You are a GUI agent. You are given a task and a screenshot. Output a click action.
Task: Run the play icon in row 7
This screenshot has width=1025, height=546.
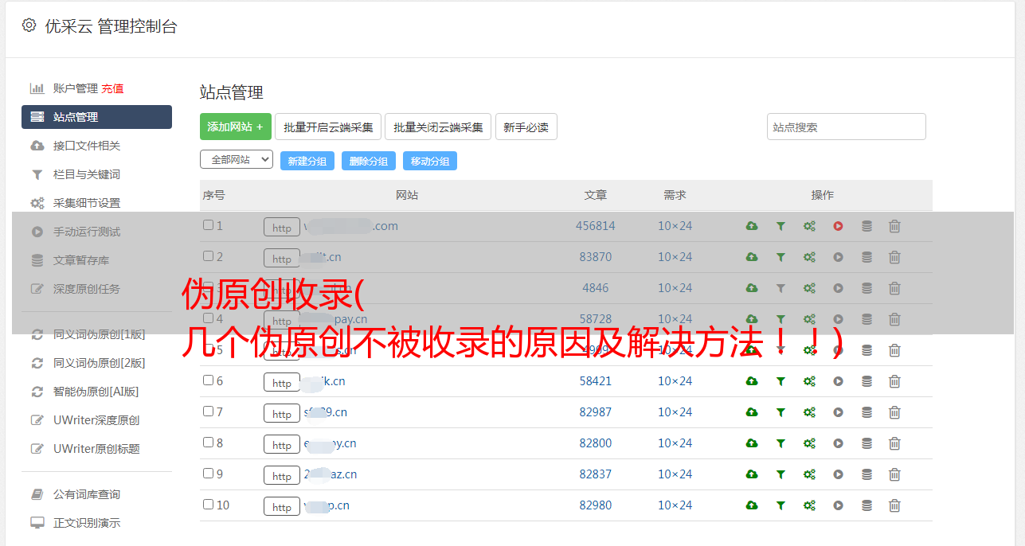838,412
